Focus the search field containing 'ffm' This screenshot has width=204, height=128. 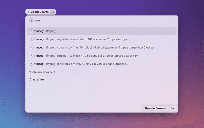[102, 20]
